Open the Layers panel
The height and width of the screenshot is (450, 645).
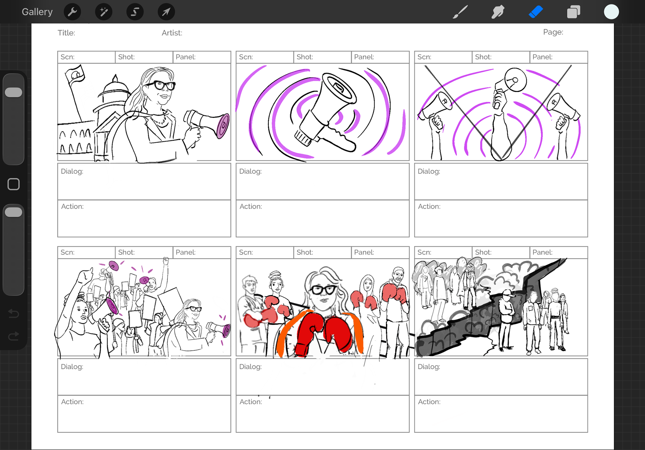point(573,12)
